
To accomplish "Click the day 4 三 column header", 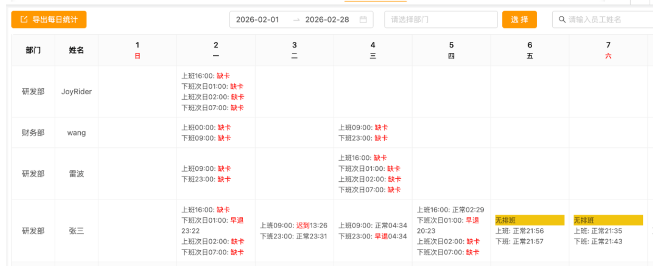I will coord(373,50).
